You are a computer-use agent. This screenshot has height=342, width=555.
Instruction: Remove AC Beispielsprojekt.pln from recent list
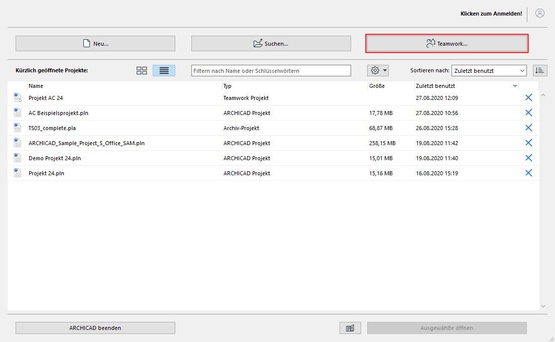pos(528,112)
